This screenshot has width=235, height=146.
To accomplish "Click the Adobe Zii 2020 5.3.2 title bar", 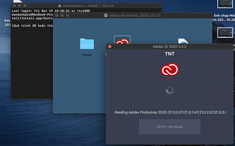I will (x=170, y=46).
